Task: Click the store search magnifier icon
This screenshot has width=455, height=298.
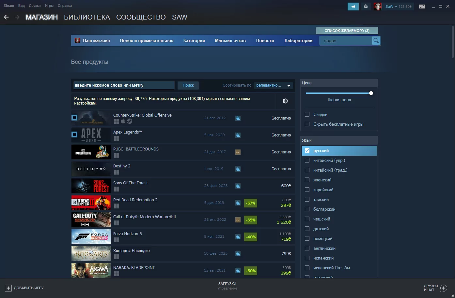Action: [376, 40]
